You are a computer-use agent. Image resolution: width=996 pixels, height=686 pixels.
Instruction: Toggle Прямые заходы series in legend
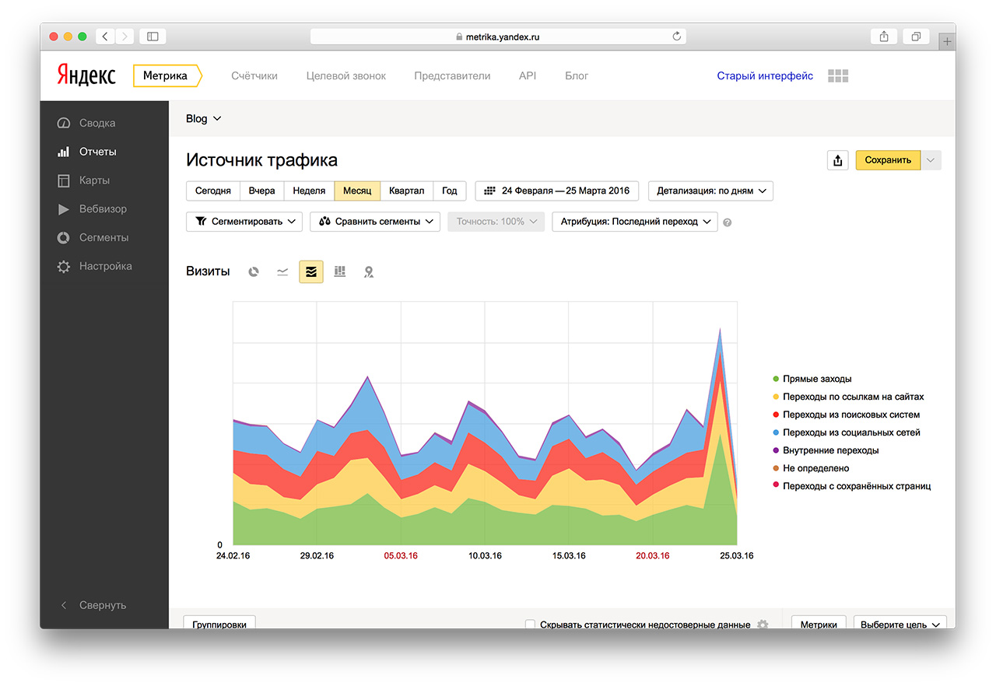click(817, 379)
